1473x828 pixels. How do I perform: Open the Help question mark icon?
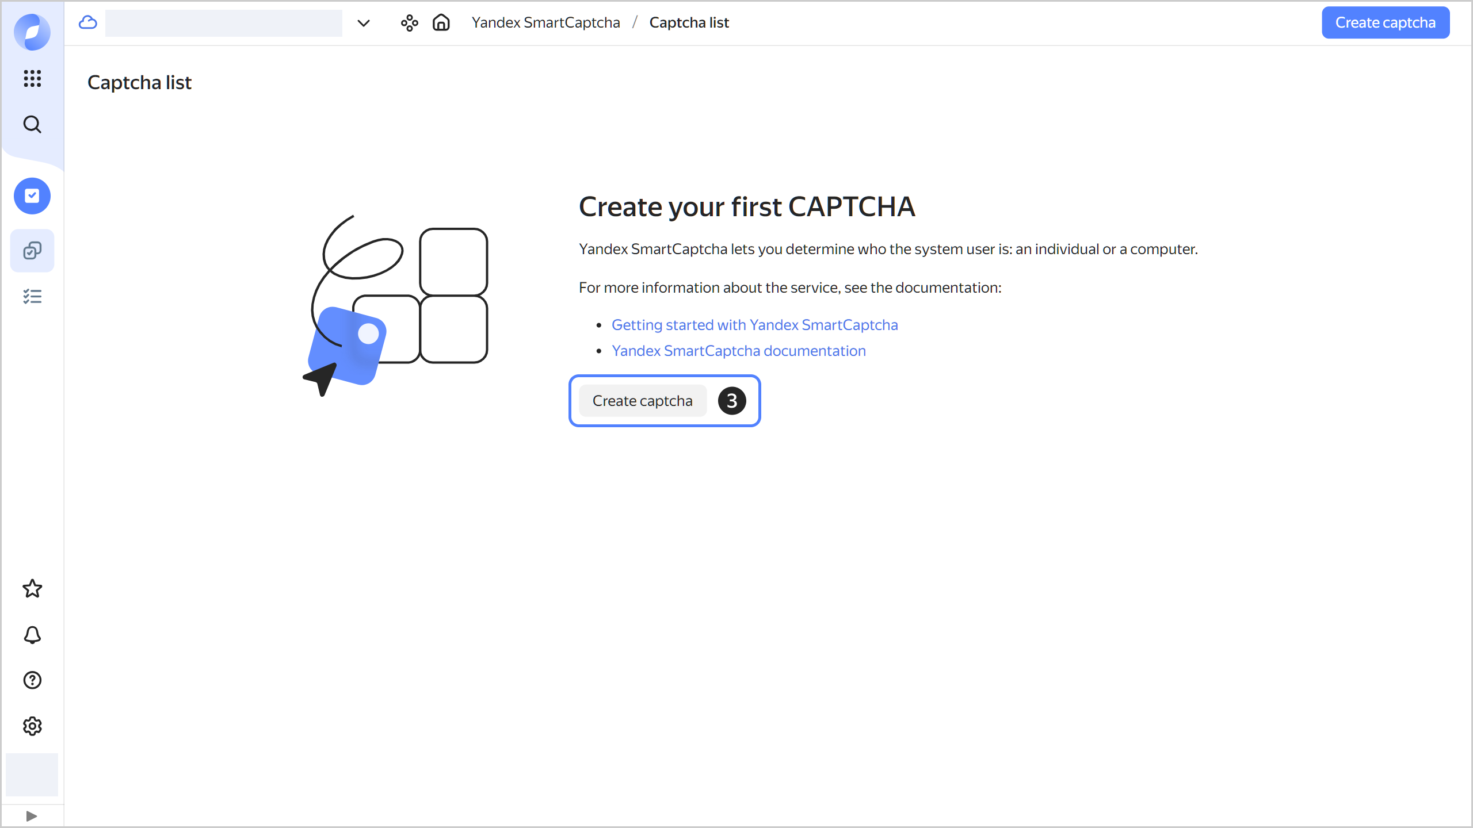click(x=32, y=680)
